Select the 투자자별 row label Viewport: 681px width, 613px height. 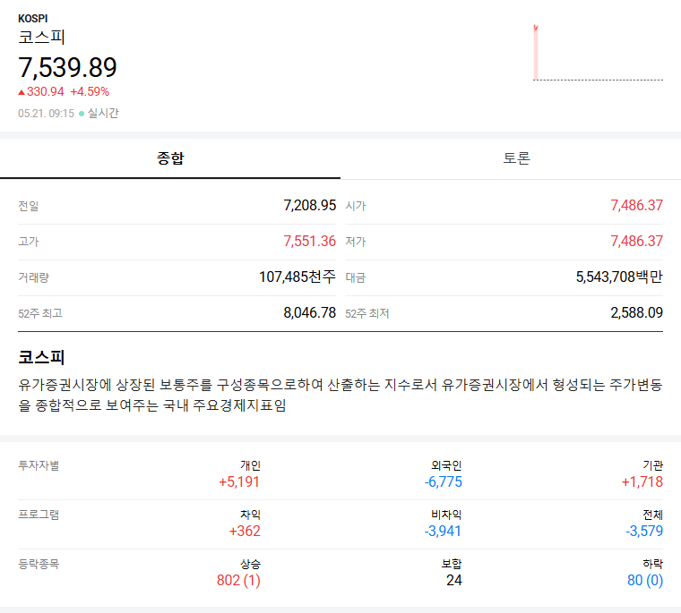pos(39,465)
